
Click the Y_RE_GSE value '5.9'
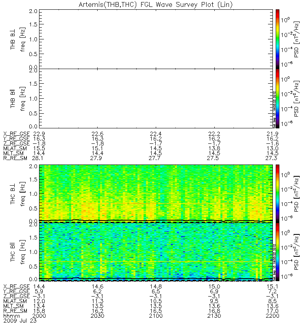[x=39, y=291]
